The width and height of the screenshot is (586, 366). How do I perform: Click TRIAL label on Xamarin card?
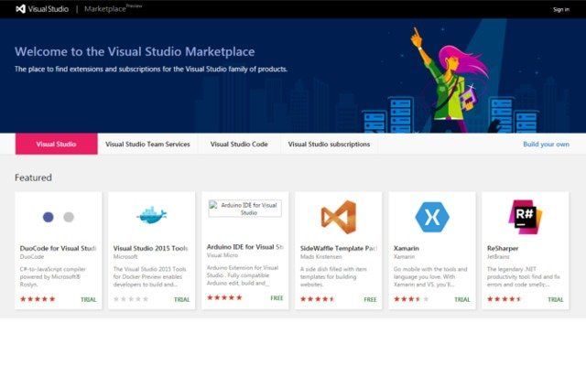[x=462, y=299]
